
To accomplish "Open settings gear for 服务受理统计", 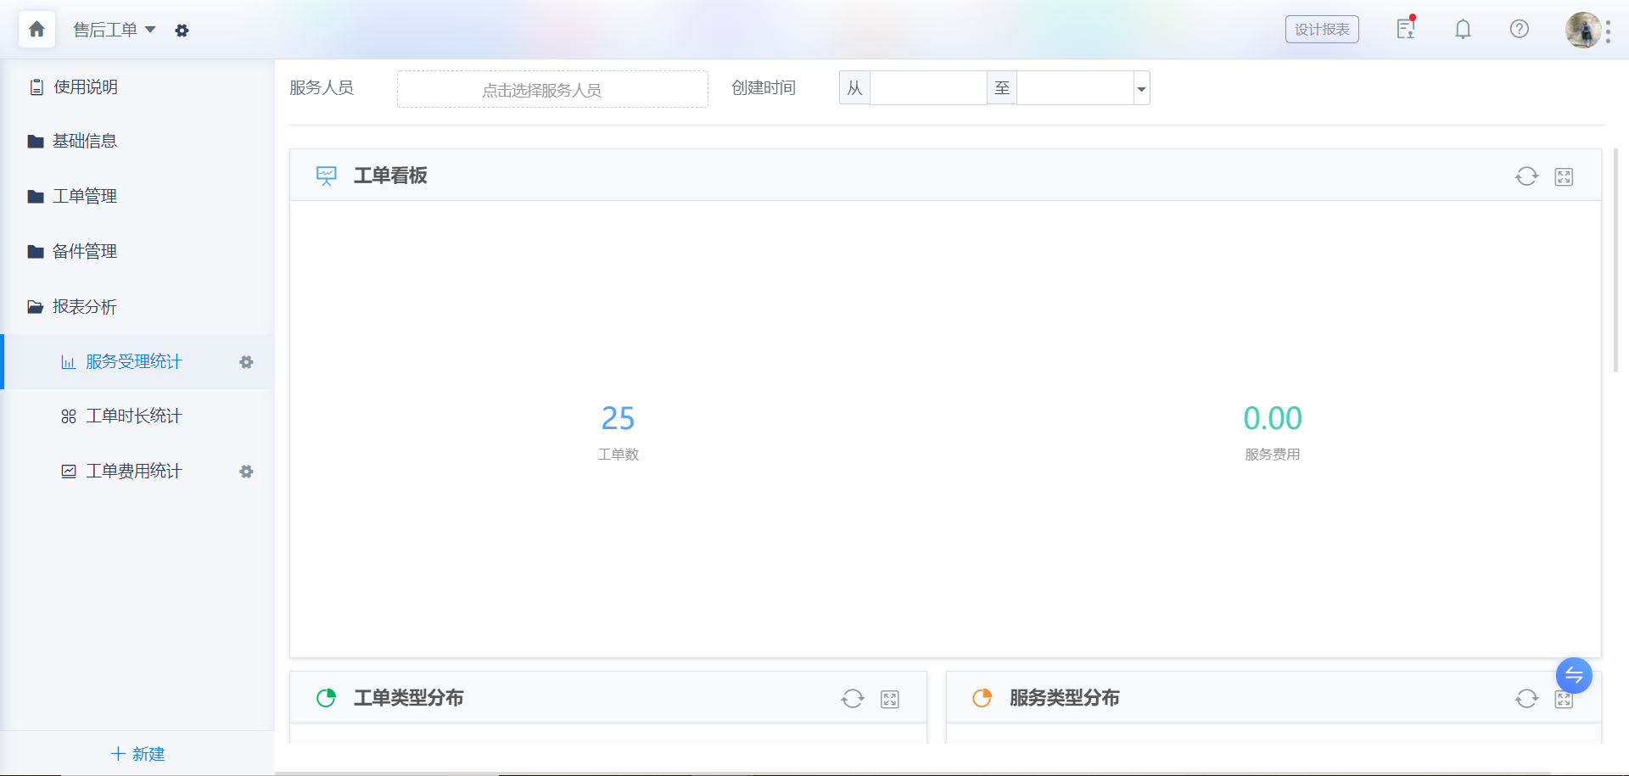I will point(246,362).
